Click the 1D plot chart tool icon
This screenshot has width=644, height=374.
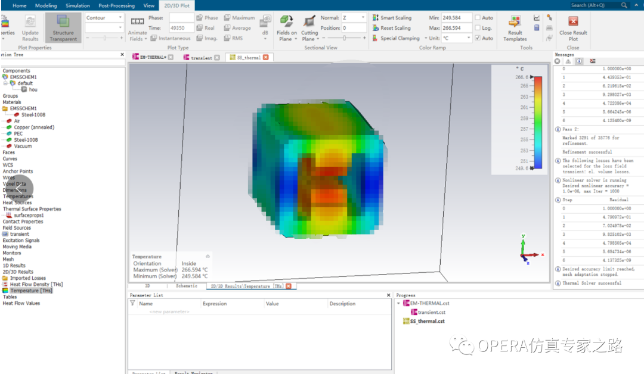[537, 18]
